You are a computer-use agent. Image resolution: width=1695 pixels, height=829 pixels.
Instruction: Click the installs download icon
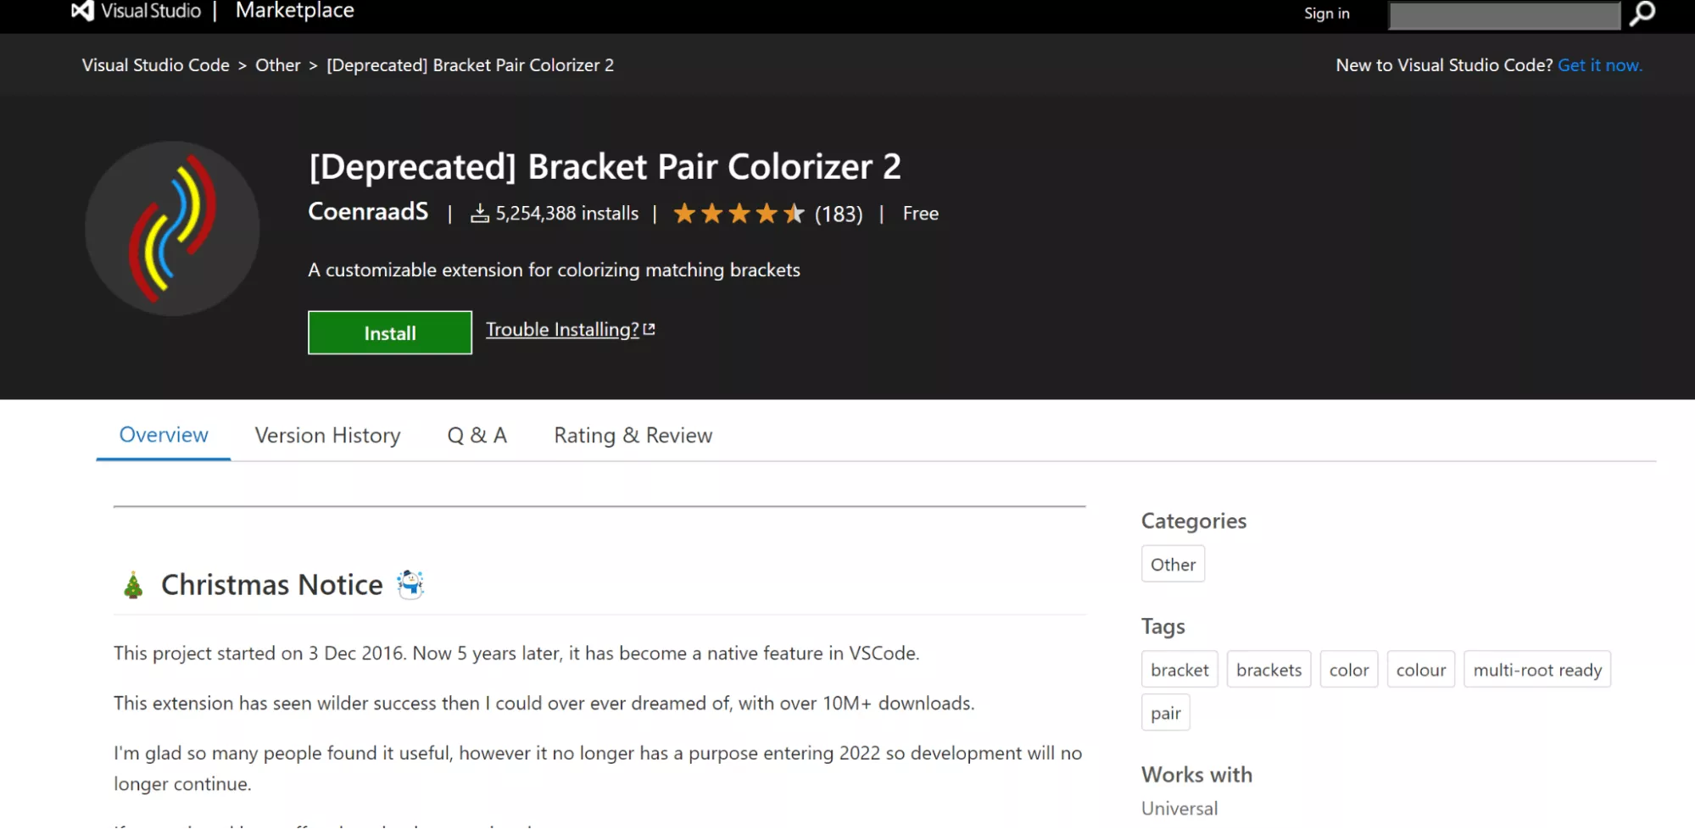point(480,214)
